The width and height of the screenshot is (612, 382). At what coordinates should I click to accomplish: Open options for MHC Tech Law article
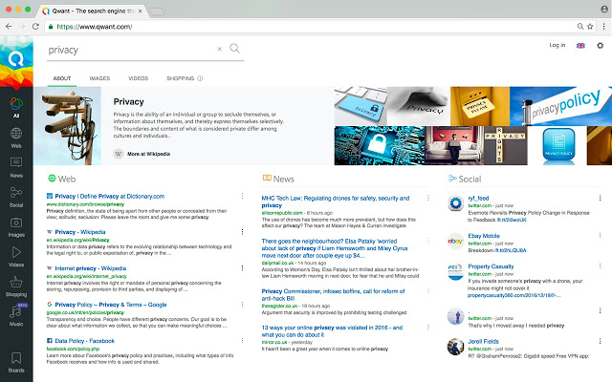click(428, 198)
